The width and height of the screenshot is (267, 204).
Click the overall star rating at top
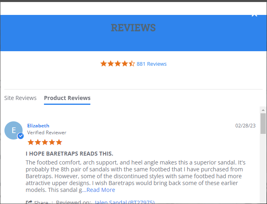point(117,64)
